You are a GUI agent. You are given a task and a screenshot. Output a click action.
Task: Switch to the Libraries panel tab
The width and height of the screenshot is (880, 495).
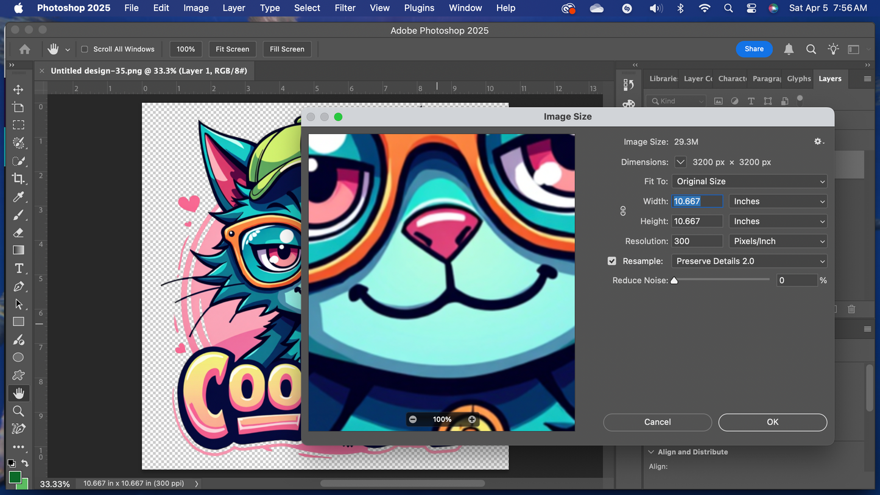[663, 79]
